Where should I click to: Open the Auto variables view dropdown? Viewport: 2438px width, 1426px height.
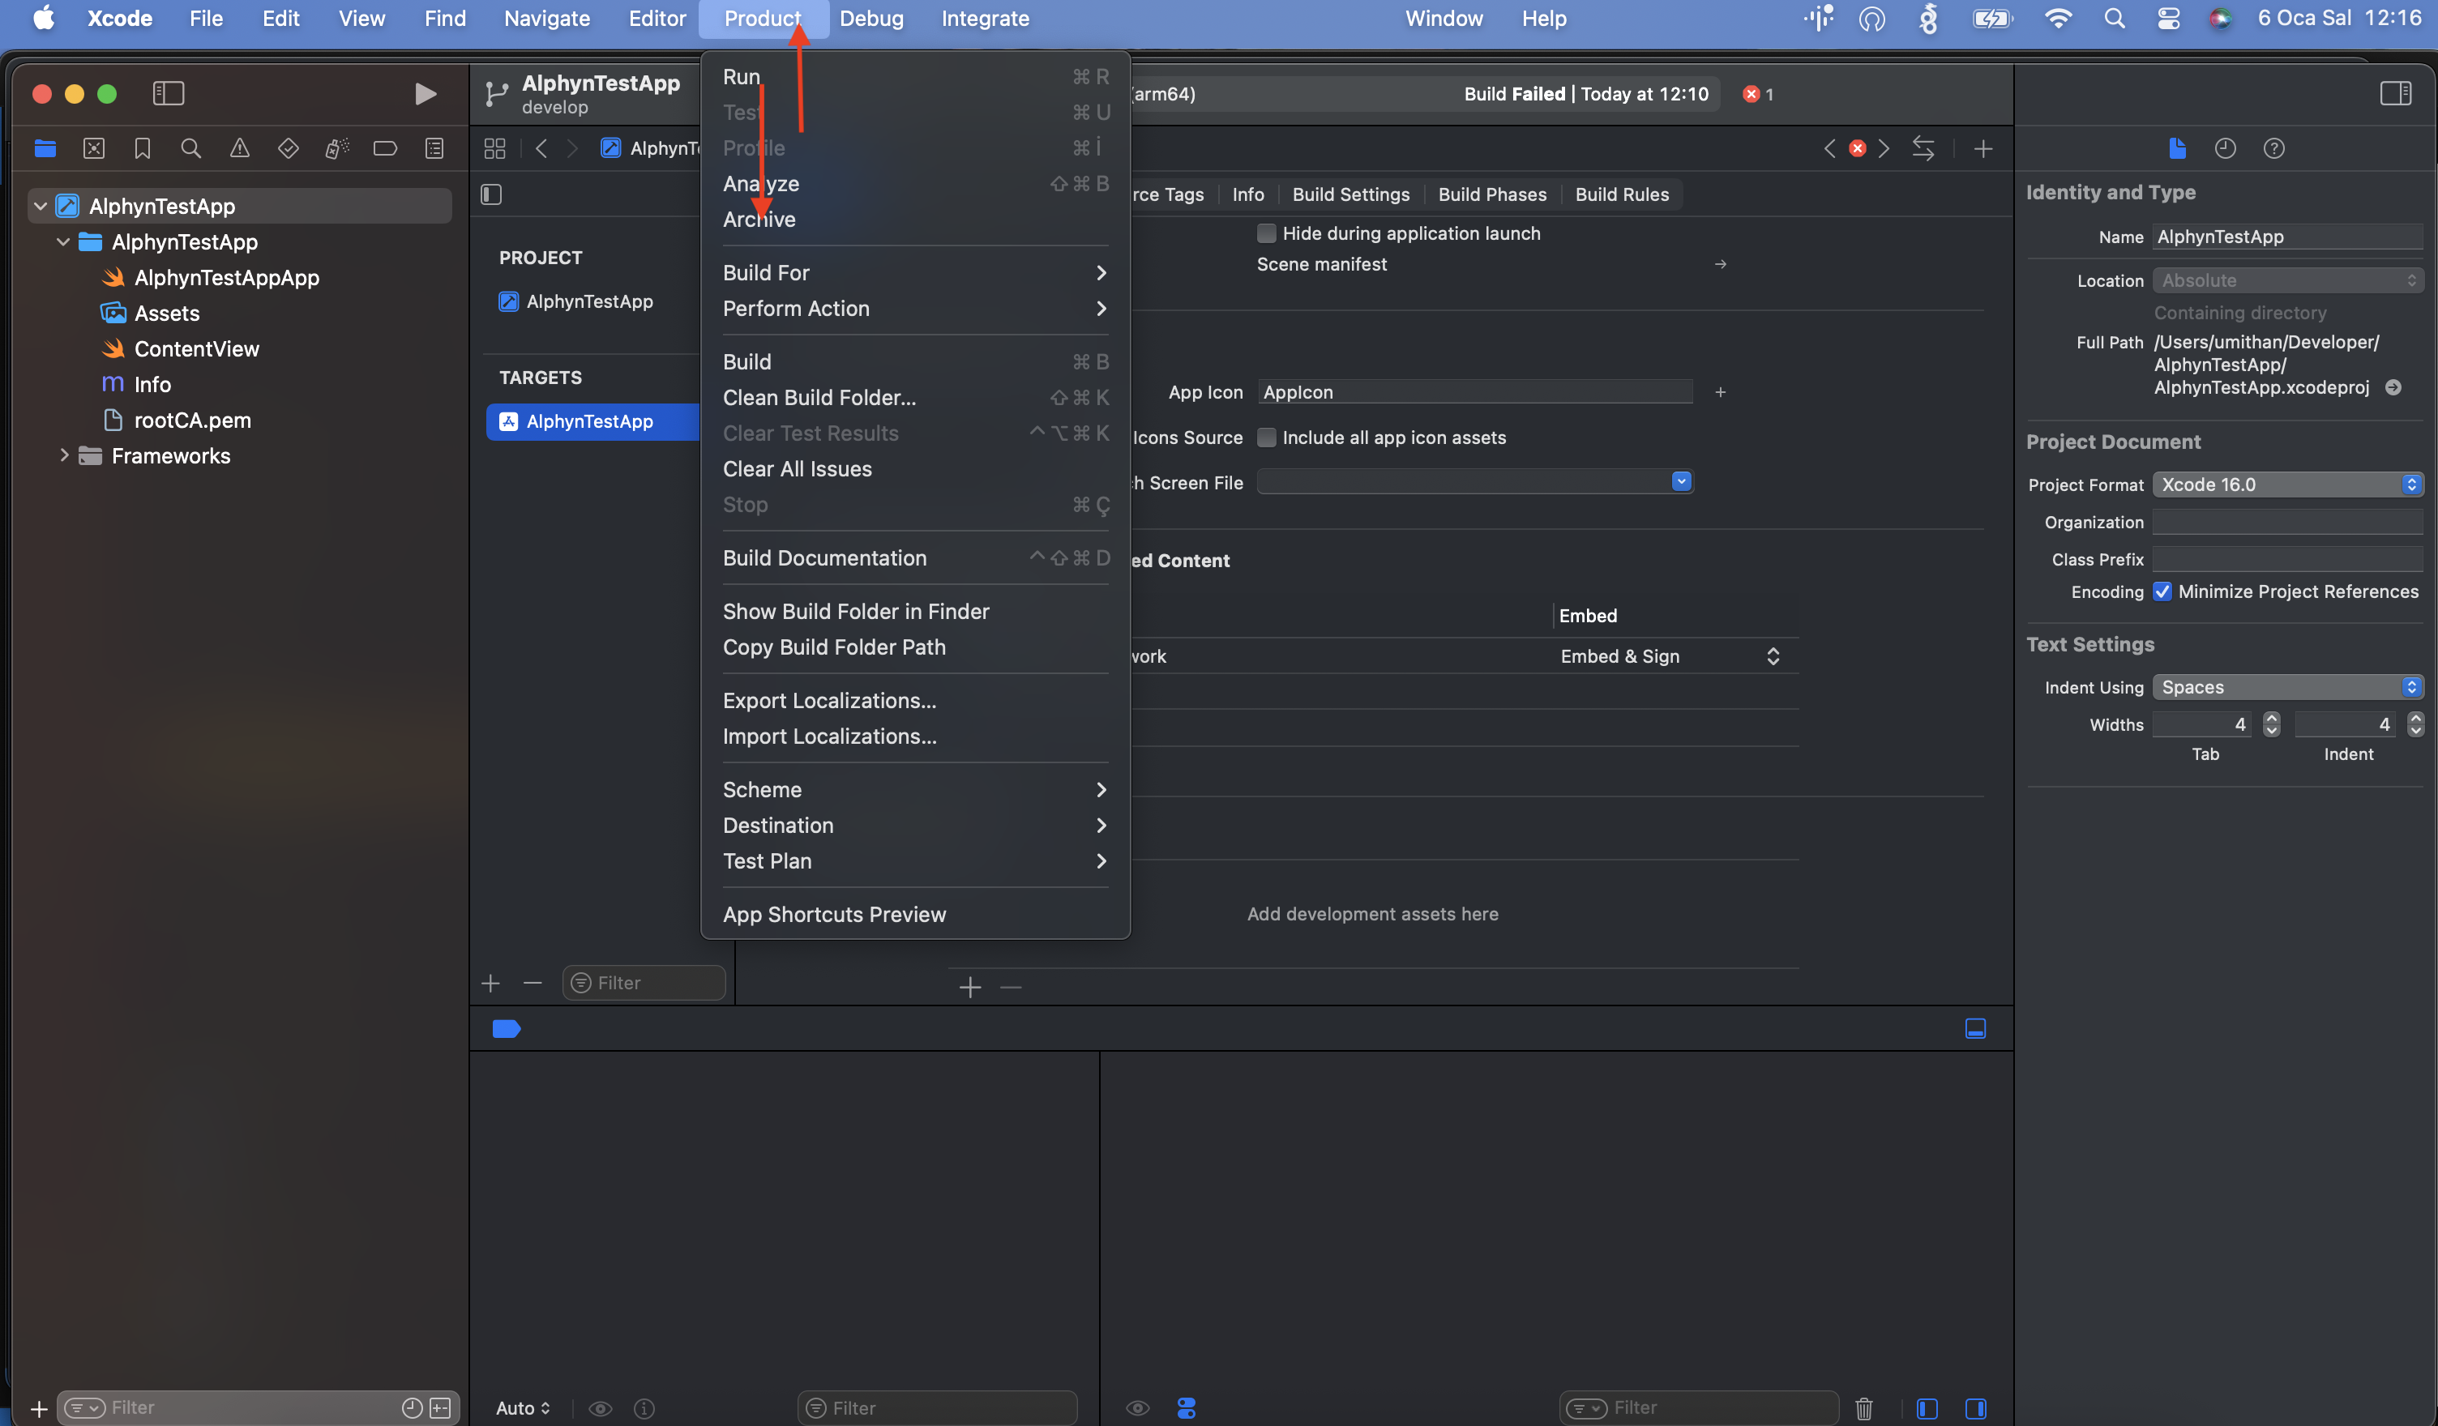point(523,1407)
